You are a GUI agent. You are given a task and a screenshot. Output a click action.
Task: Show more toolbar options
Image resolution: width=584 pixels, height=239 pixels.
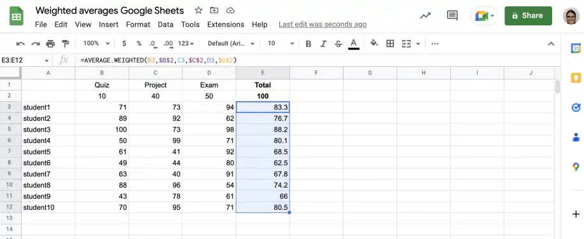point(435,44)
